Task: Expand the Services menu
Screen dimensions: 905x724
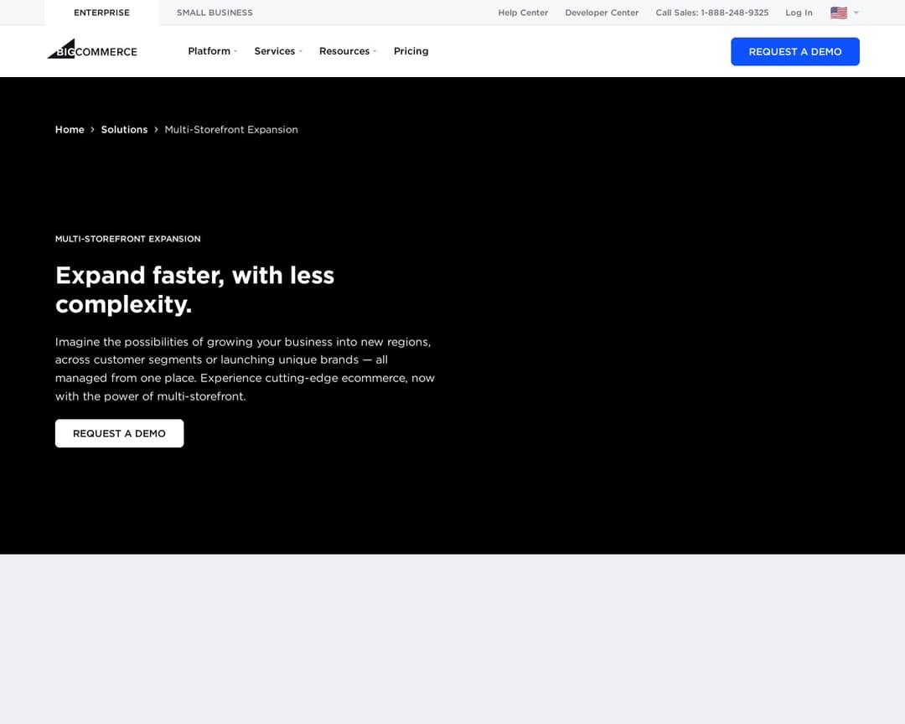Action: [278, 51]
